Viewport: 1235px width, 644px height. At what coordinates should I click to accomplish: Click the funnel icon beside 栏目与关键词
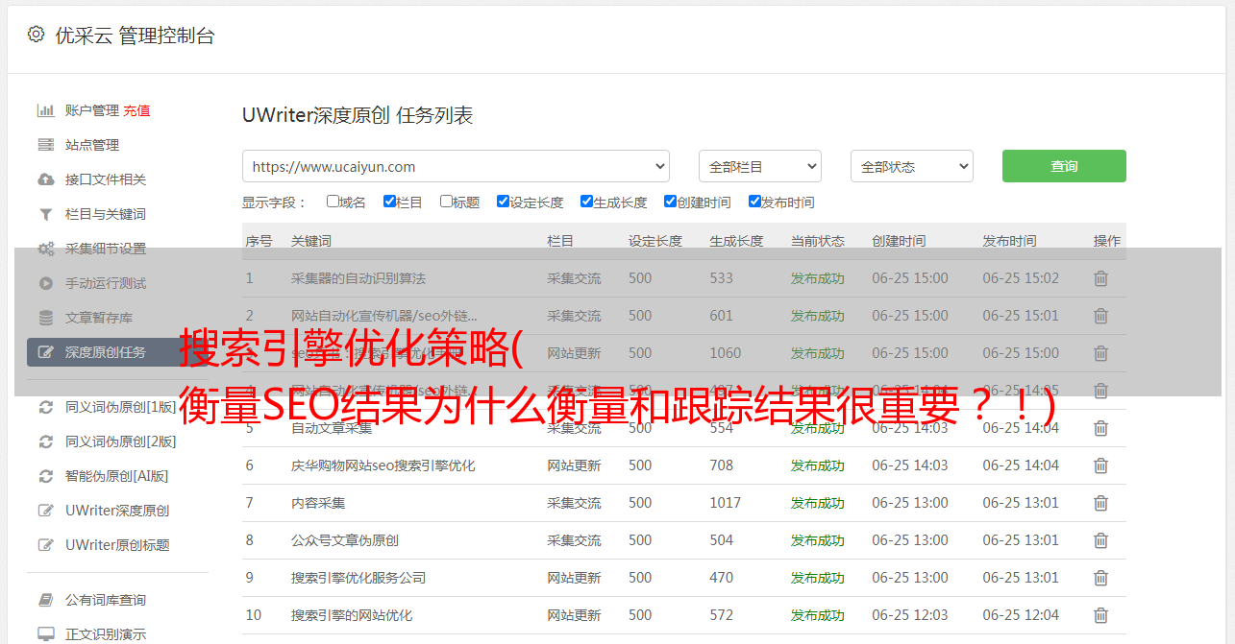tap(45, 214)
